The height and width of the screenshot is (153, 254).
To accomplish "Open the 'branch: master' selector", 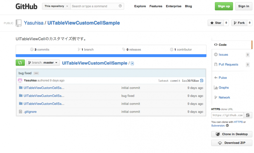I will tap(43, 63).
